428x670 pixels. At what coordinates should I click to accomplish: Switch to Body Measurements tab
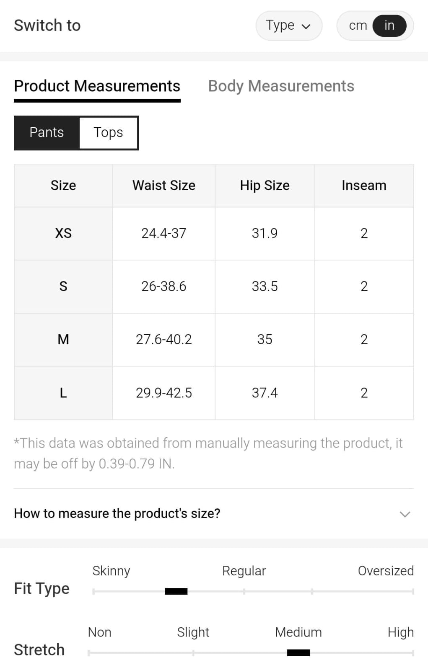[x=281, y=86]
